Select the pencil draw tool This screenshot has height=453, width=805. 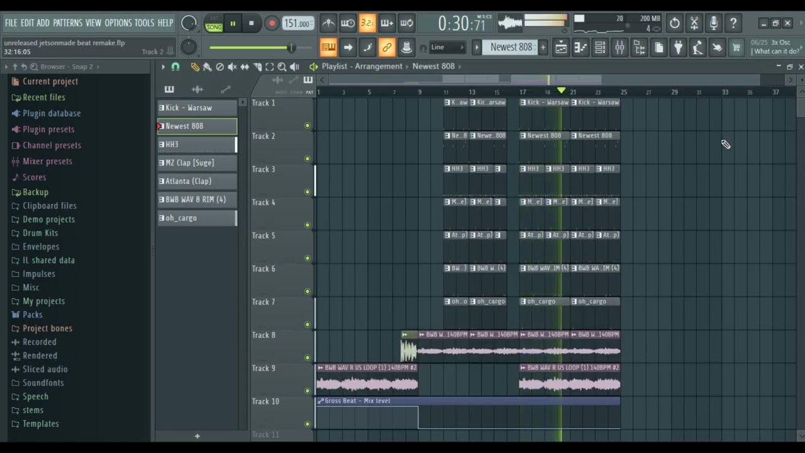[195, 67]
